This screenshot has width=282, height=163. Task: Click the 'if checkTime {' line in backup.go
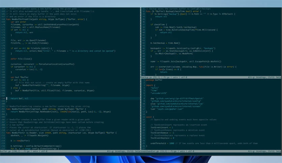(159, 25)
